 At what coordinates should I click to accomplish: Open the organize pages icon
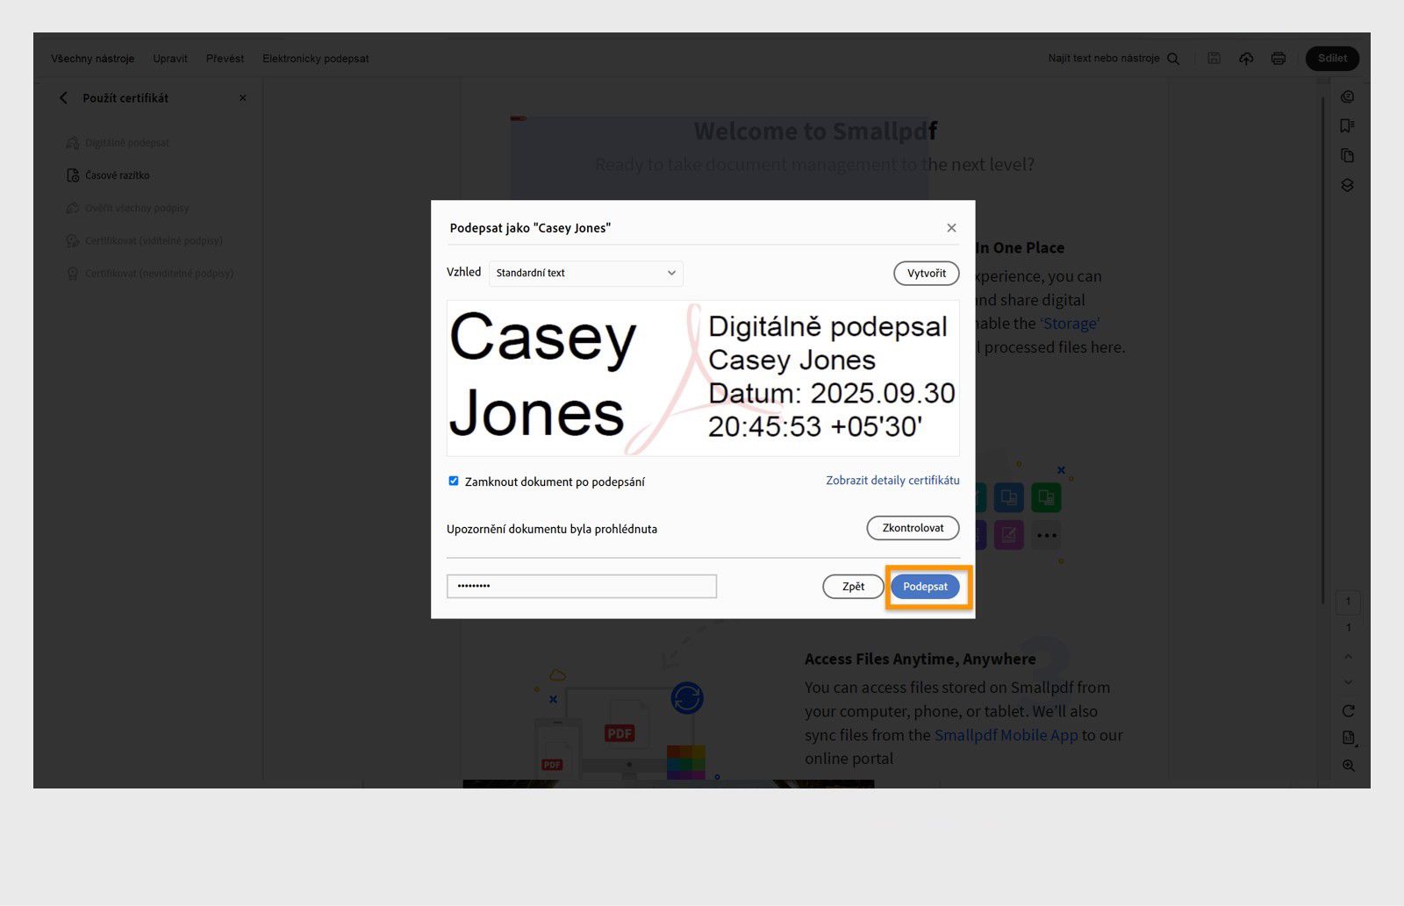coord(1348,155)
